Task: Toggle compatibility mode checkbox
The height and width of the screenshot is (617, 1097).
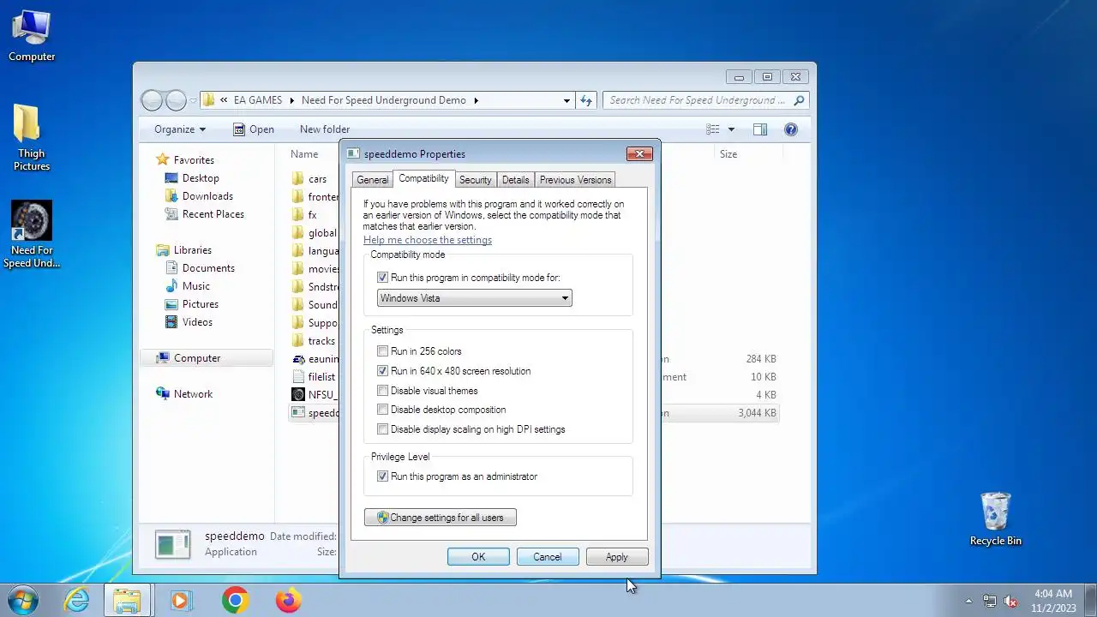Action: 382,278
